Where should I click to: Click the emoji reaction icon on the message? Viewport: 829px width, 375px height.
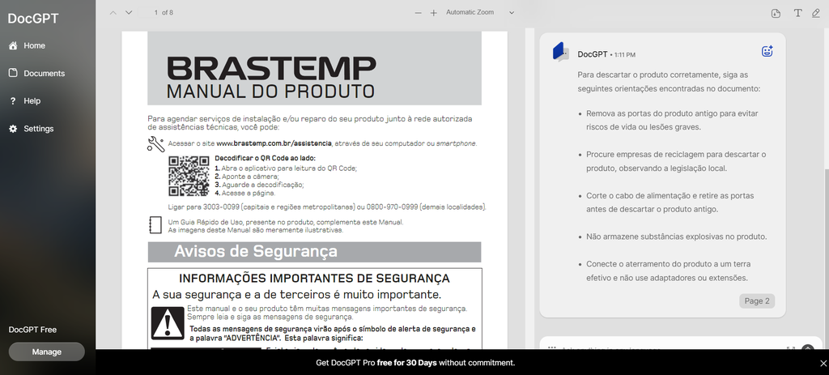[767, 51]
